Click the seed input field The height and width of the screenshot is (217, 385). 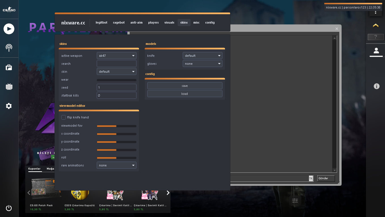pyautogui.click(x=117, y=87)
